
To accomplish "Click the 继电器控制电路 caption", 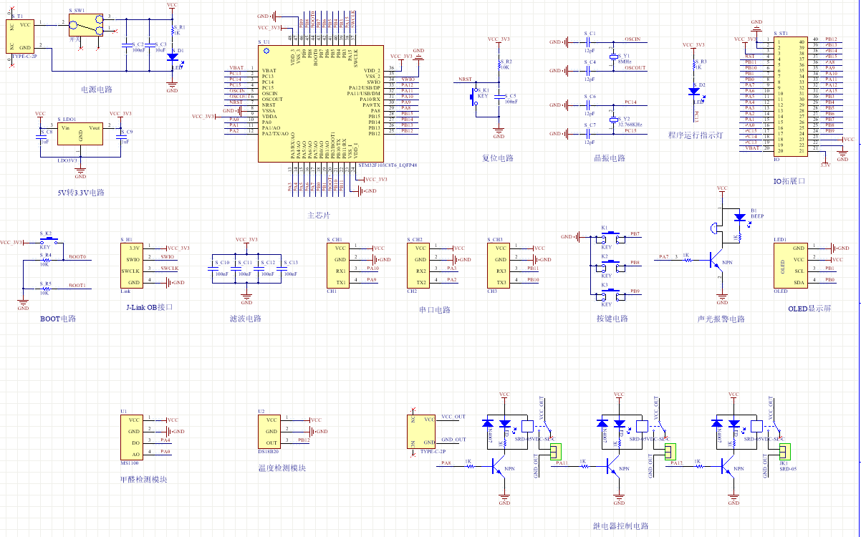I will pos(620,526).
